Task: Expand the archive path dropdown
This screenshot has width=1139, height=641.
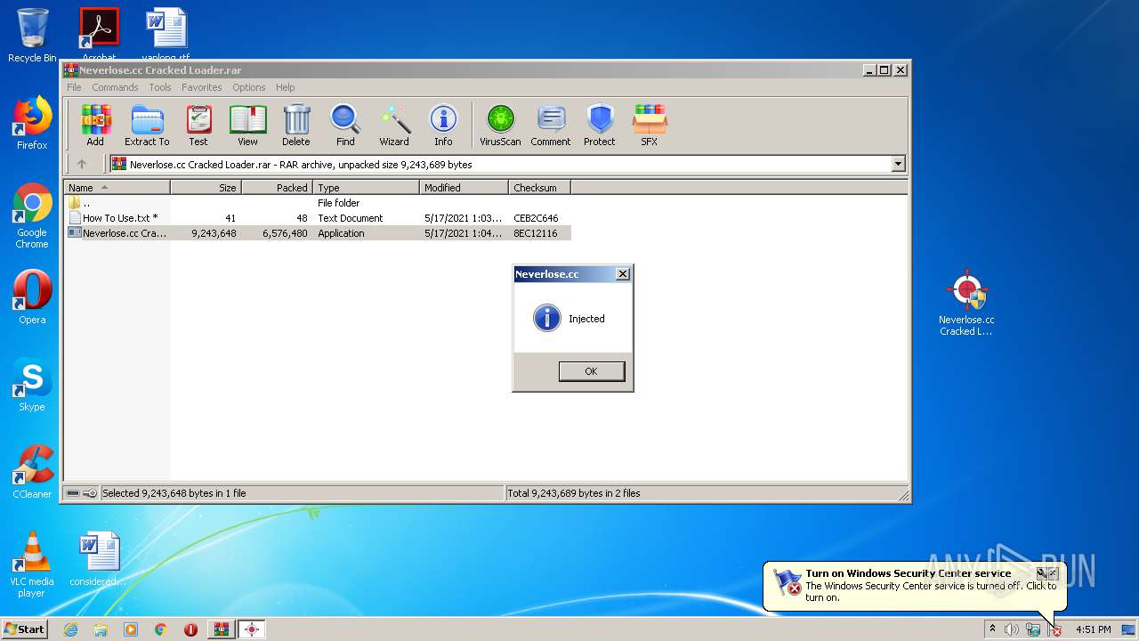Action: tap(898, 164)
